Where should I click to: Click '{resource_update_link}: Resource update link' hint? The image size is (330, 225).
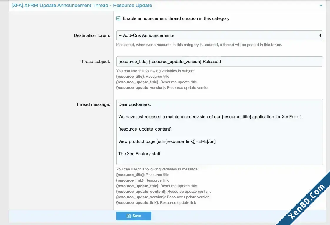tap(156, 202)
